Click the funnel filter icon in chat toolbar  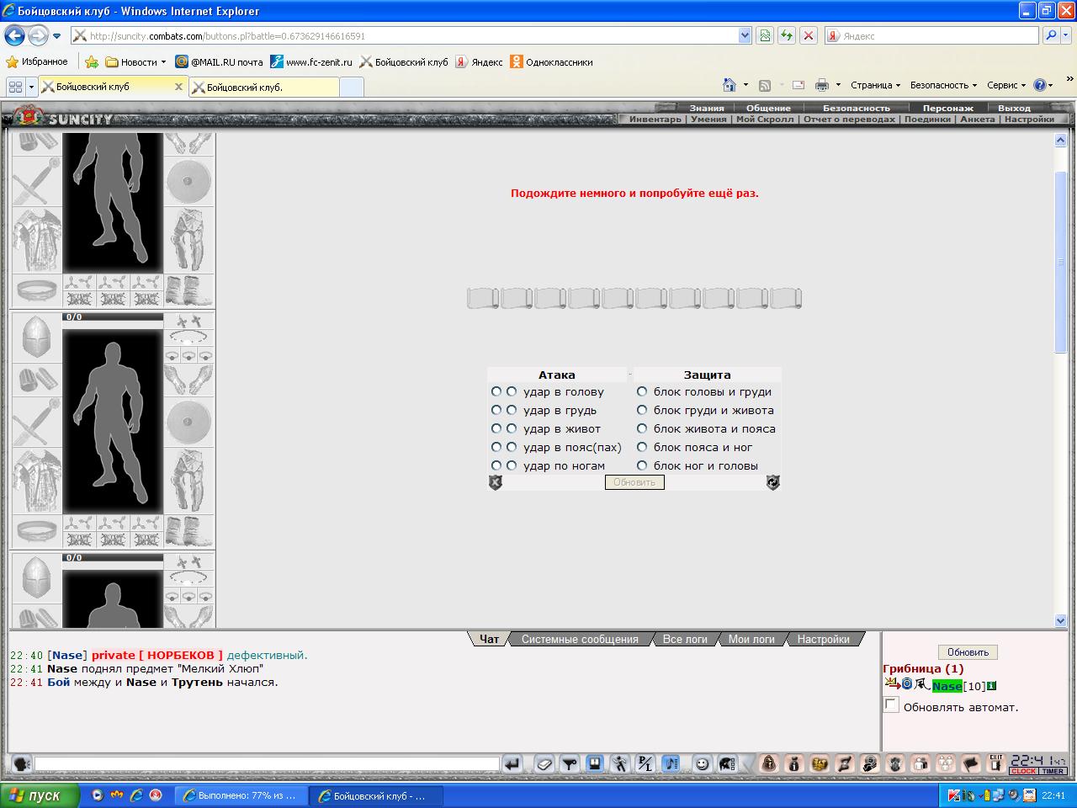(570, 764)
